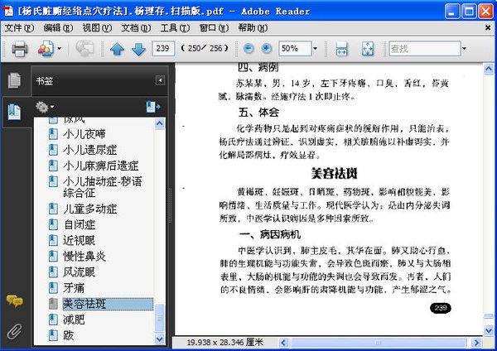This screenshot has height=351, width=497.
Task: Select the 牙痛 bookmark
Action: click(74, 288)
